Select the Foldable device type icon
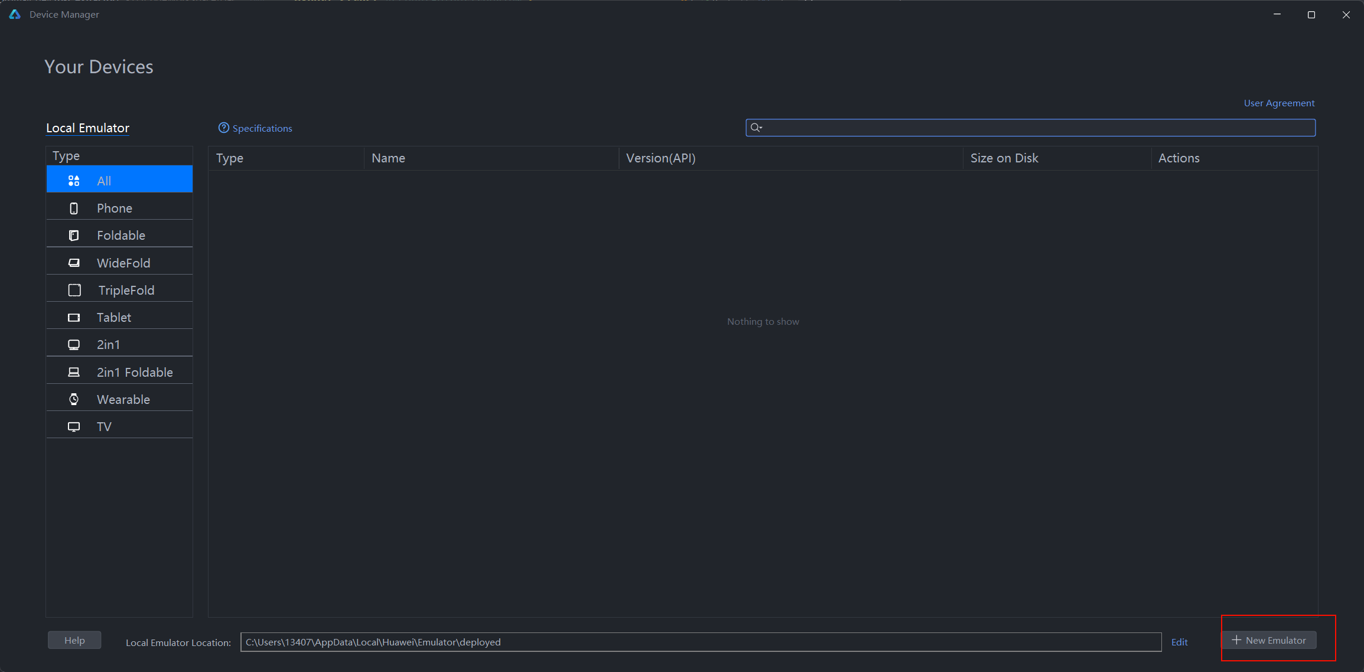Screen dimensions: 1364x672 coord(74,236)
